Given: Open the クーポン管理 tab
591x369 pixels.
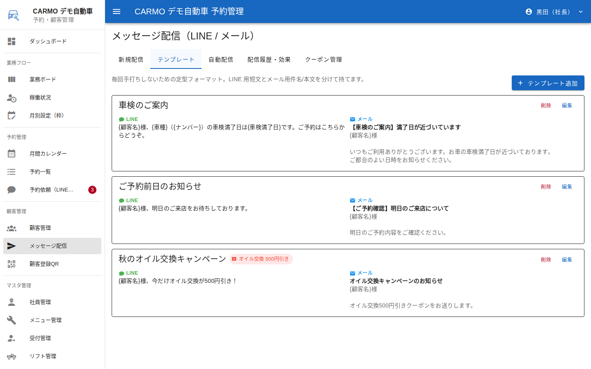Looking at the screenshot, I should pyautogui.click(x=323, y=59).
